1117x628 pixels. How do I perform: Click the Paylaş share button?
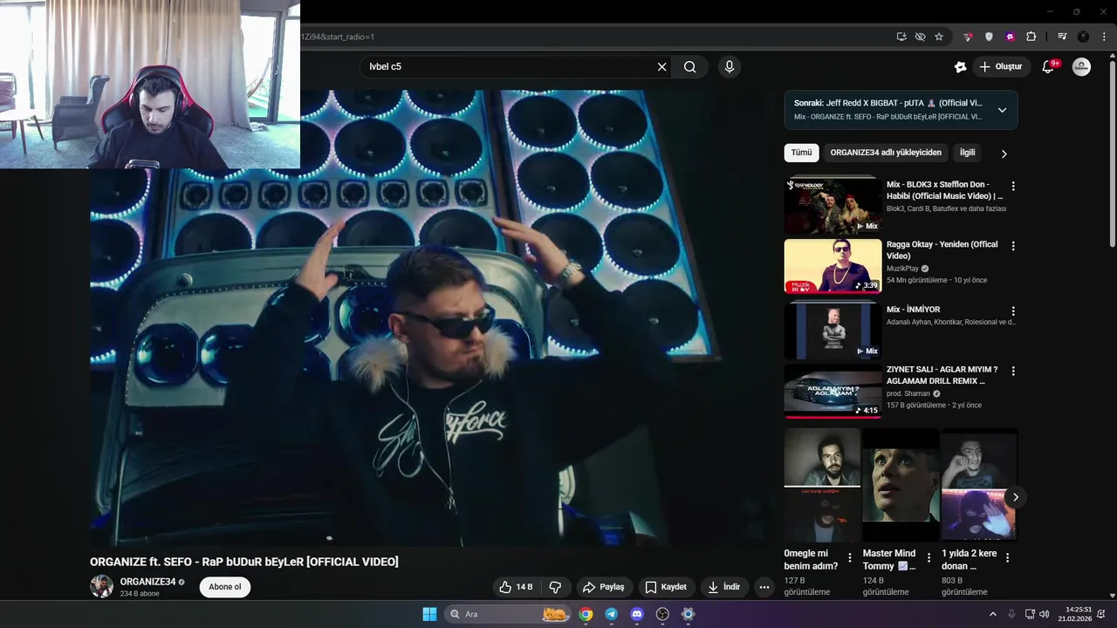[604, 587]
